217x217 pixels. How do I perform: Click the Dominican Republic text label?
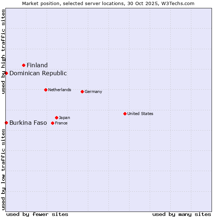point(38,73)
